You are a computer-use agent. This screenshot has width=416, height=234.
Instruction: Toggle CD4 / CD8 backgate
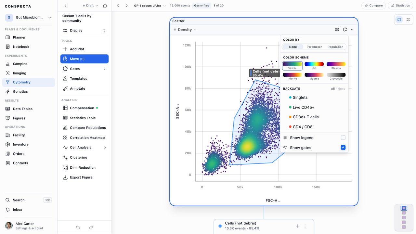[314, 127]
